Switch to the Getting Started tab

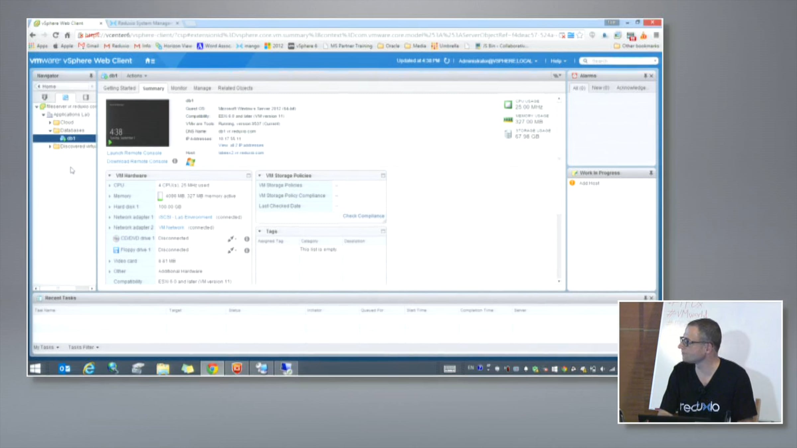[119, 88]
